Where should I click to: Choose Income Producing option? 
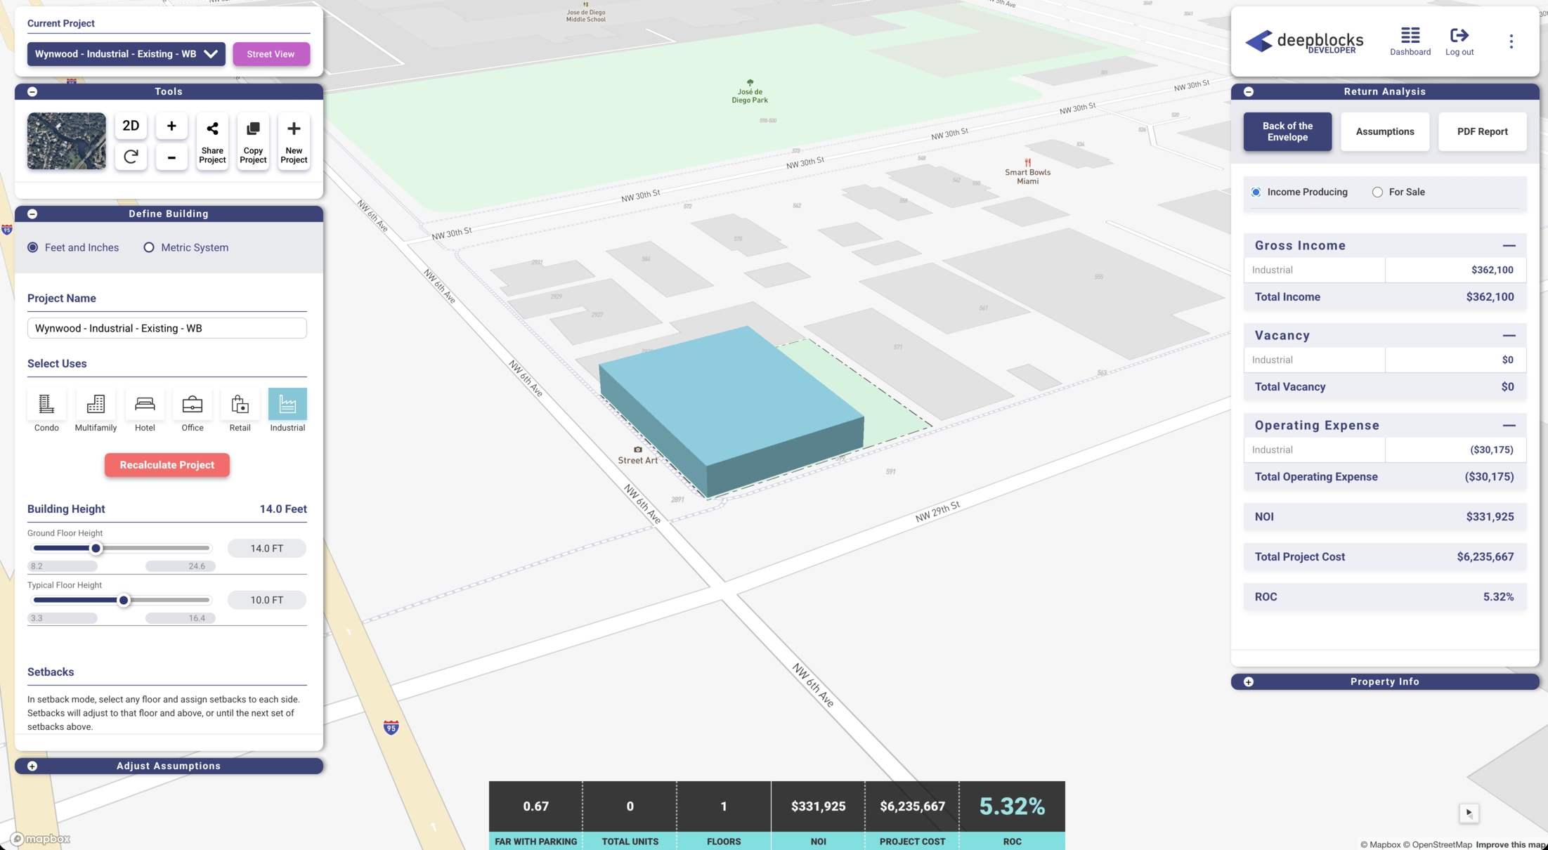1256,192
